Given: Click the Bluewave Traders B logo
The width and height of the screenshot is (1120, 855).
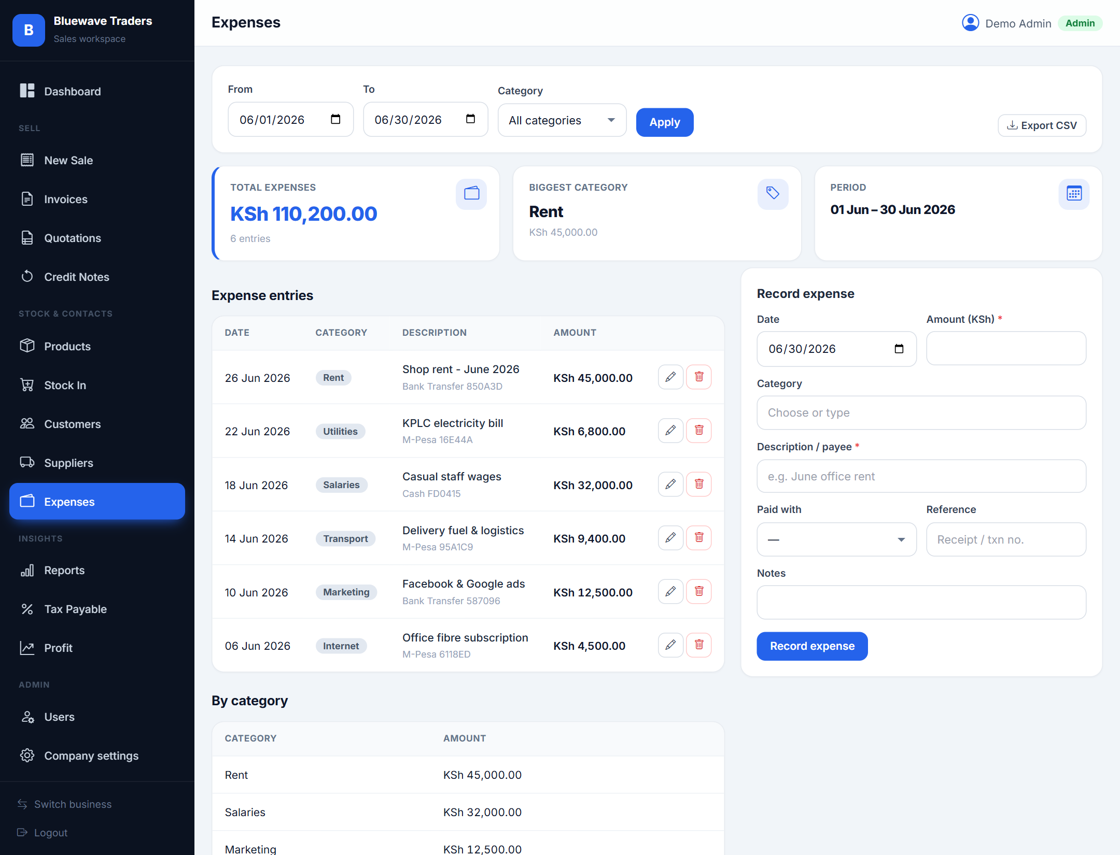Looking at the screenshot, I should click(29, 30).
